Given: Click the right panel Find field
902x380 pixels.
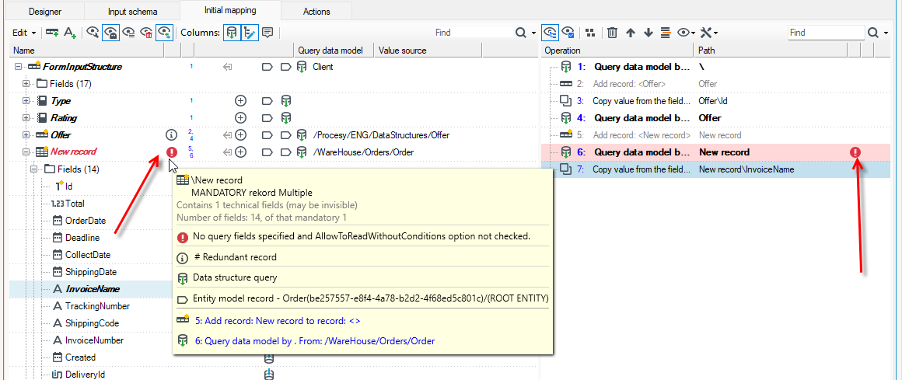Looking at the screenshot, I should pyautogui.click(x=826, y=33).
